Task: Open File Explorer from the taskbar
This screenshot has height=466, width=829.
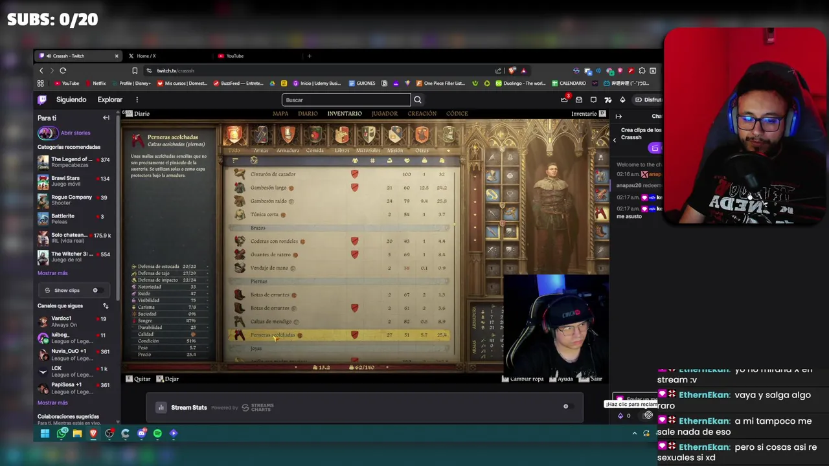Action: click(77, 434)
